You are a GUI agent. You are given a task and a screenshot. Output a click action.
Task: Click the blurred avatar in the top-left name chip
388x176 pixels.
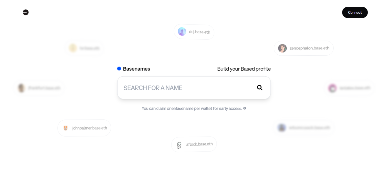(x=72, y=48)
